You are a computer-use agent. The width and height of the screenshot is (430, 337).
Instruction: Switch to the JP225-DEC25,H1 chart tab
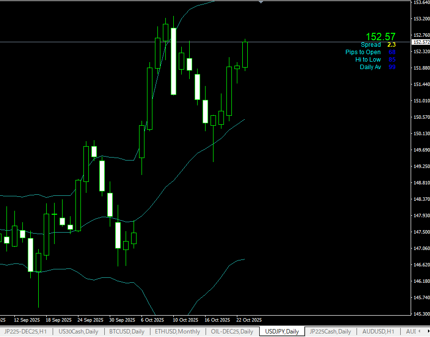click(25, 332)
